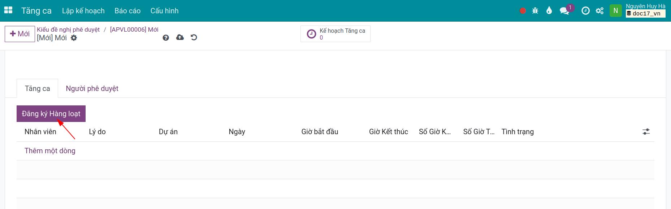Sort by the Dự án column header
Screen dimensions: 671x209
168,132
